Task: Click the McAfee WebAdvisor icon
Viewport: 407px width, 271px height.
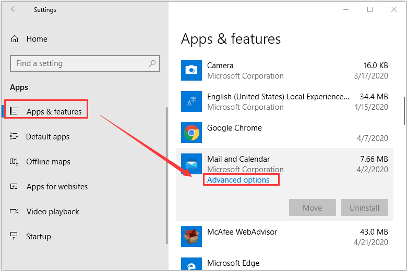Action: [x=191, y=237]
